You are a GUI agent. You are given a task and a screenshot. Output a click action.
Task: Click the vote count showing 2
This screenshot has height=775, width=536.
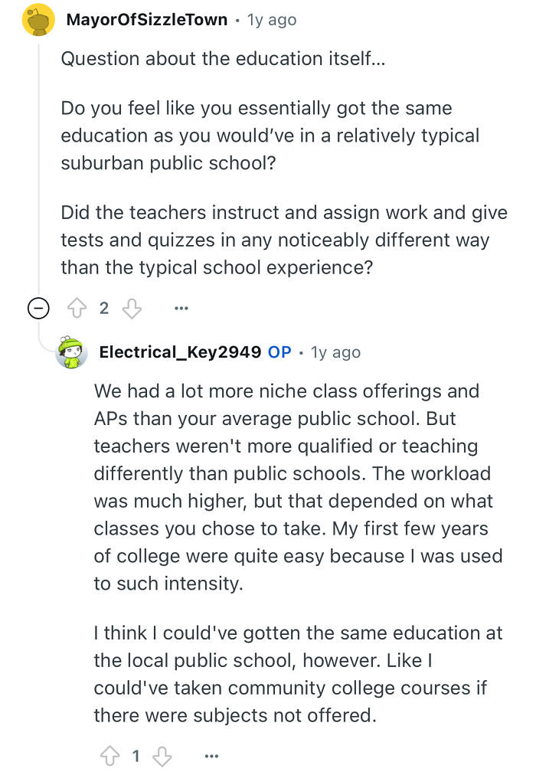point(104,307)
